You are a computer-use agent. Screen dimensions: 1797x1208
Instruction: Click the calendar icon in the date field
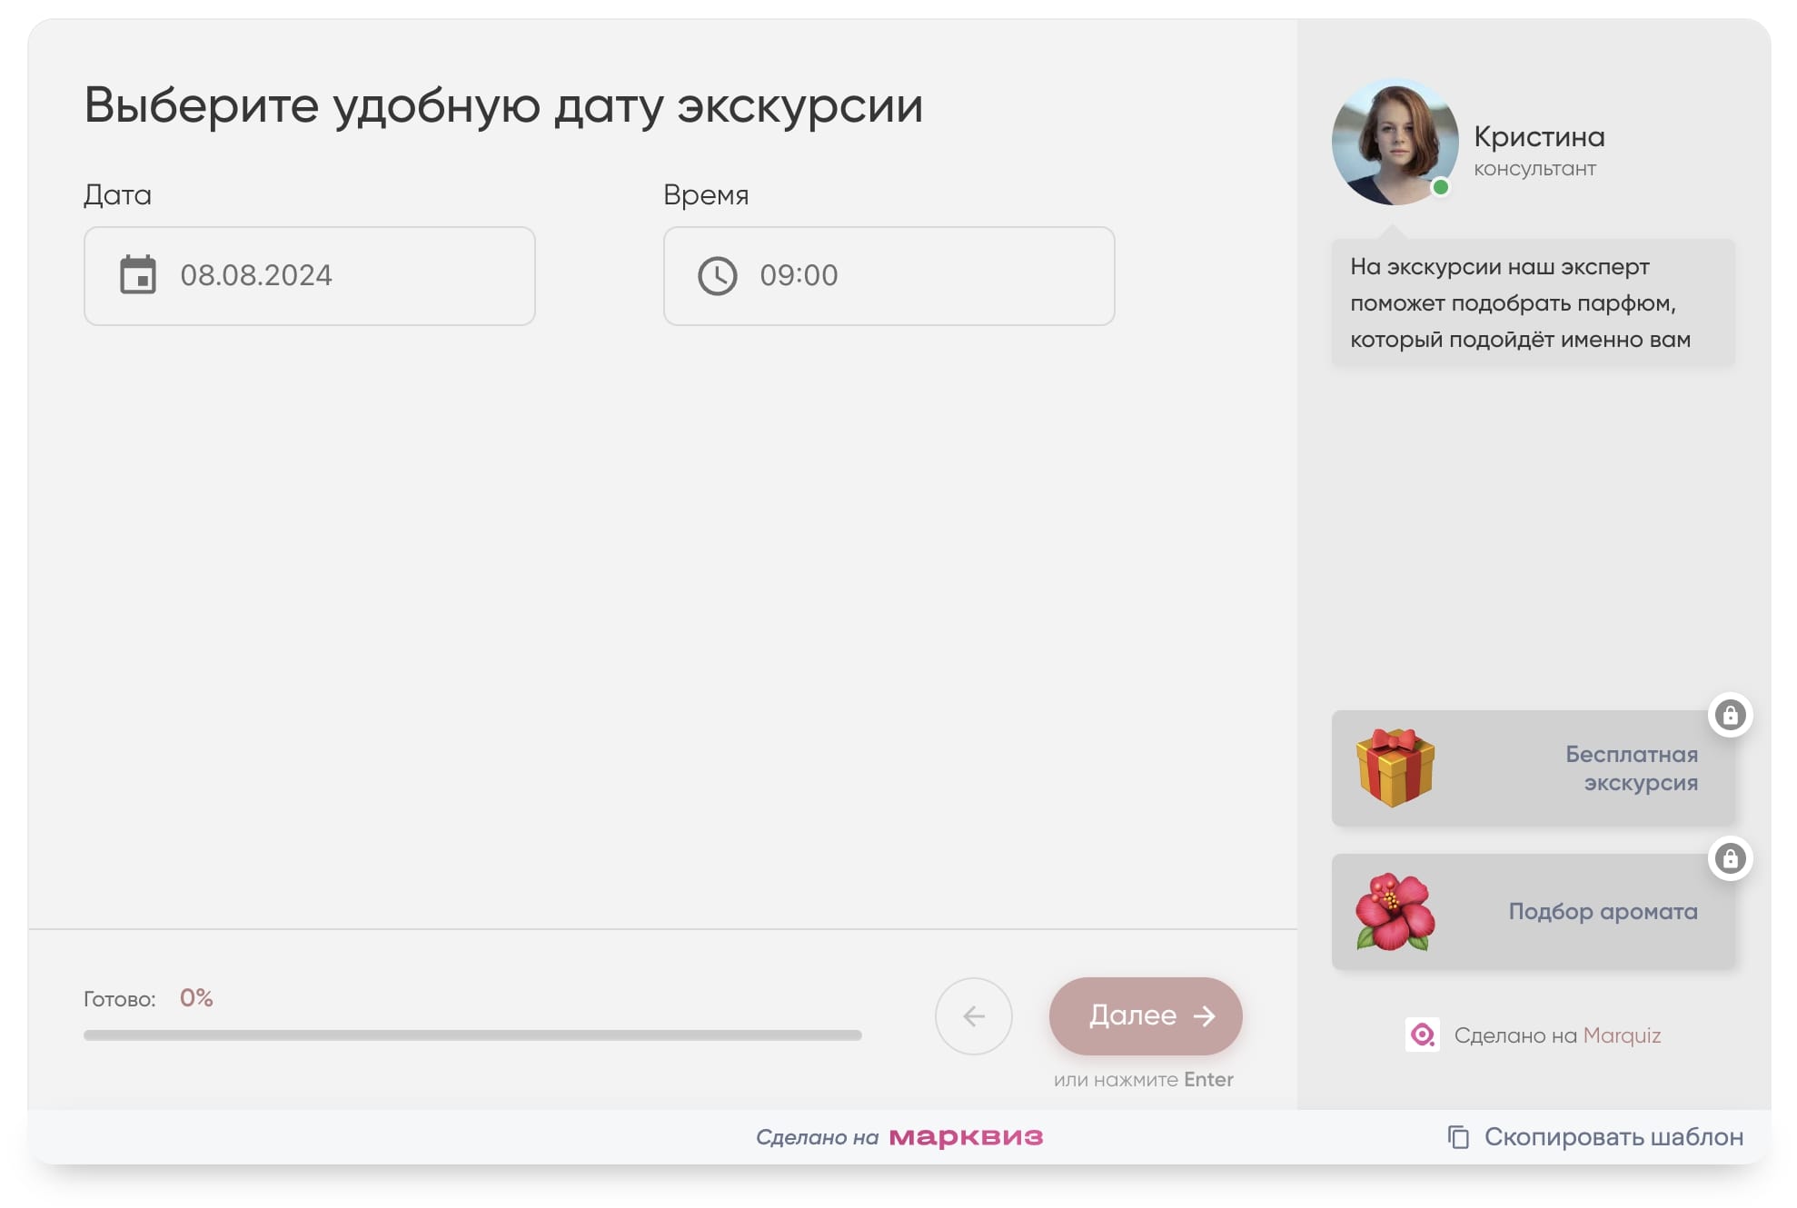[136, 276]
